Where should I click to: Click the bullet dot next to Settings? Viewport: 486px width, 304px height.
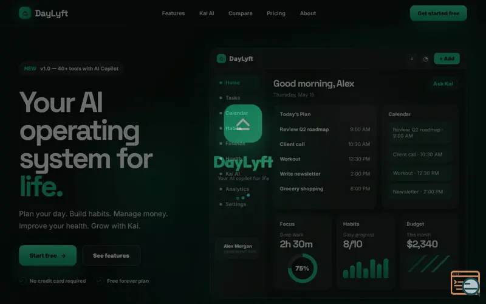click(x=221, y=204)
